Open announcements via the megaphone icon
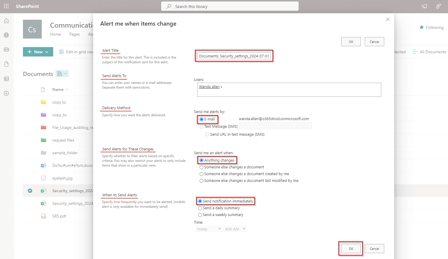The image size is (448, 259). coord(424,6)
